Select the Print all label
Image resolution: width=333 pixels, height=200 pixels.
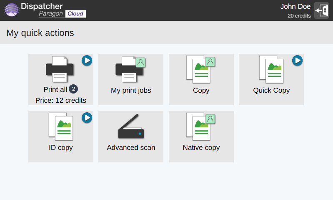click(55, 89)
